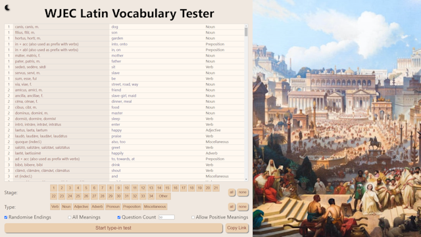Viewport: 421px width, 237px height.
Task: Toggle stage 10 filter
Action: pos(126,188)
